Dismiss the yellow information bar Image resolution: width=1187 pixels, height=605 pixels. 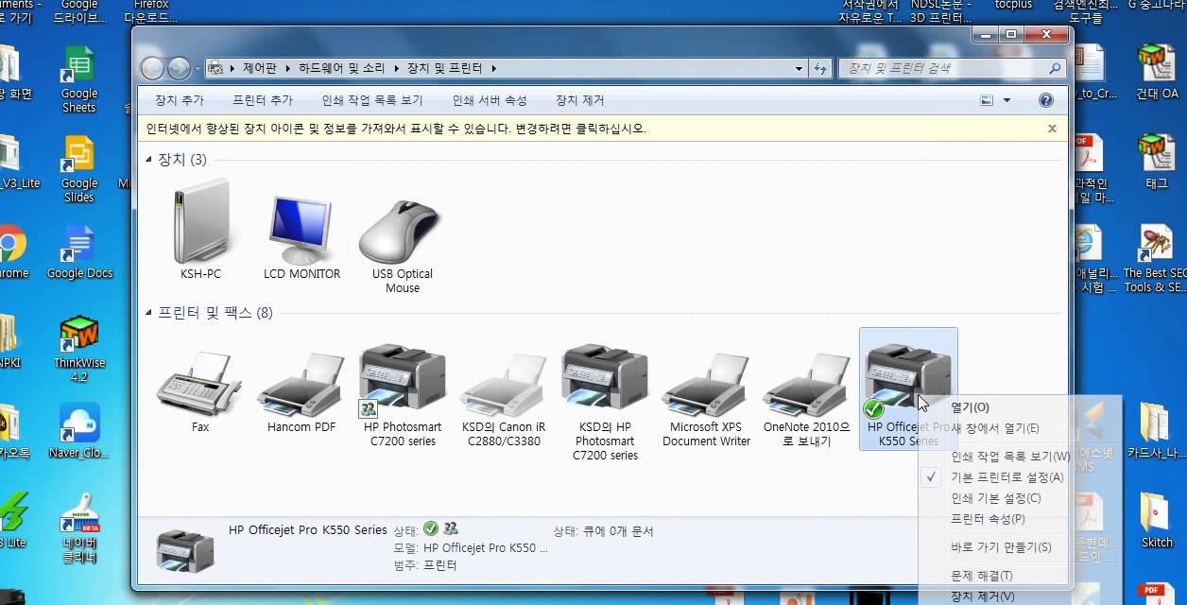1052,129
